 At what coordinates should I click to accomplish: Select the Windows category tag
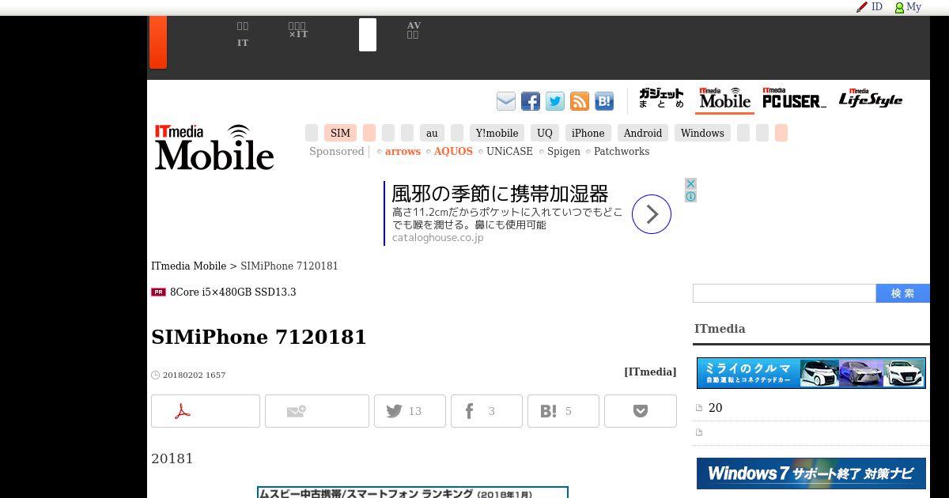coord(702,133)
